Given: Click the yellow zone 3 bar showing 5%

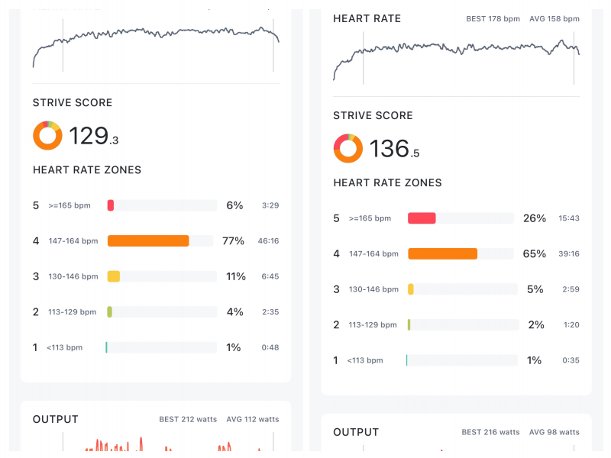Looking at the screenshot, I should (x=411, y=289).
